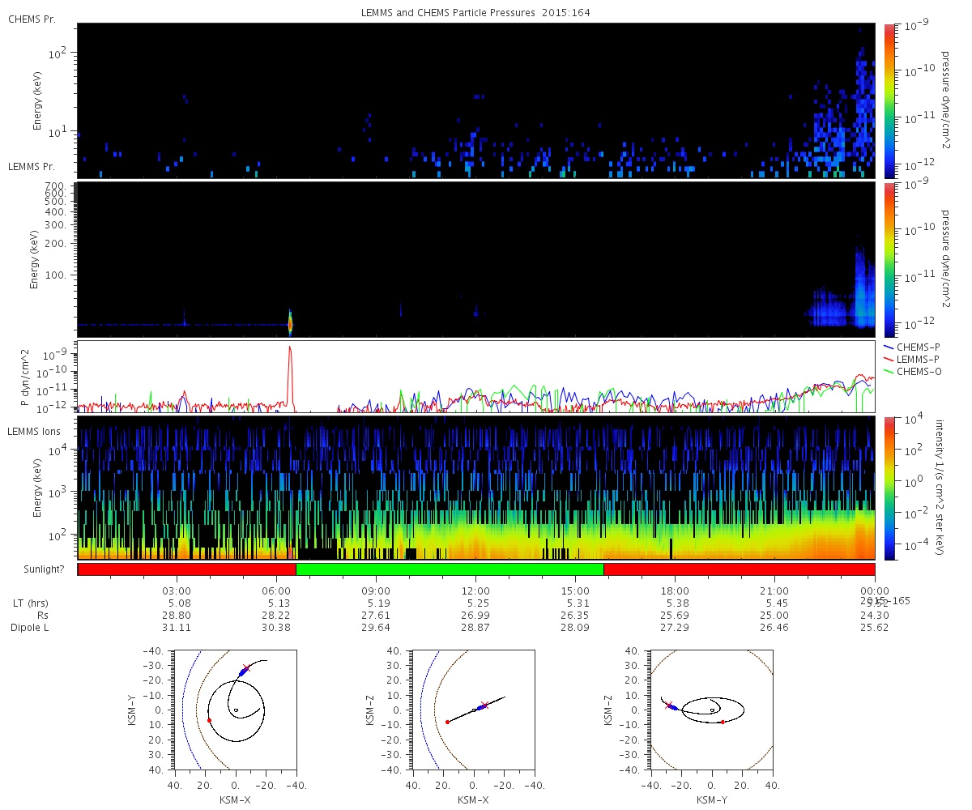Select the LEMMS-P legend entry

pyautogui.click(x=912, y=359)
